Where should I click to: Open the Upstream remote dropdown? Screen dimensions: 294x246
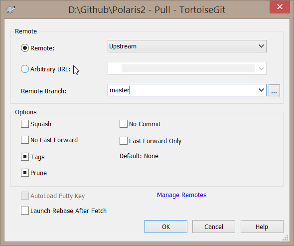[187, 46]
